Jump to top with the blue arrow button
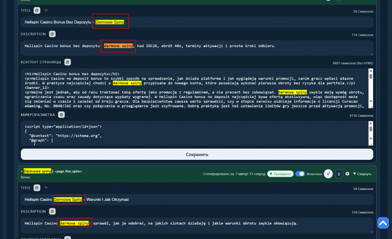The image size is (392, 239). [383, 223]
